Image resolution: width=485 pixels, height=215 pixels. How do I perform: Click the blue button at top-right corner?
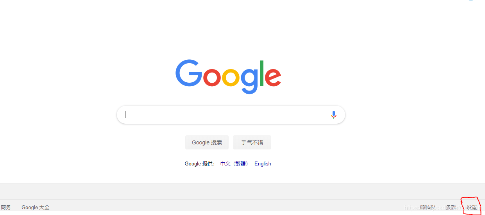(471, 0)
